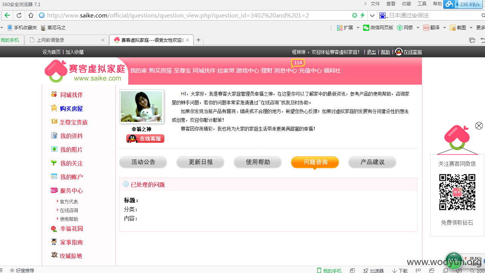This screenshot has width=485, height=273.
Task: Click the green spinning compatibility icon in the address bar
Action: click(354, 16)
